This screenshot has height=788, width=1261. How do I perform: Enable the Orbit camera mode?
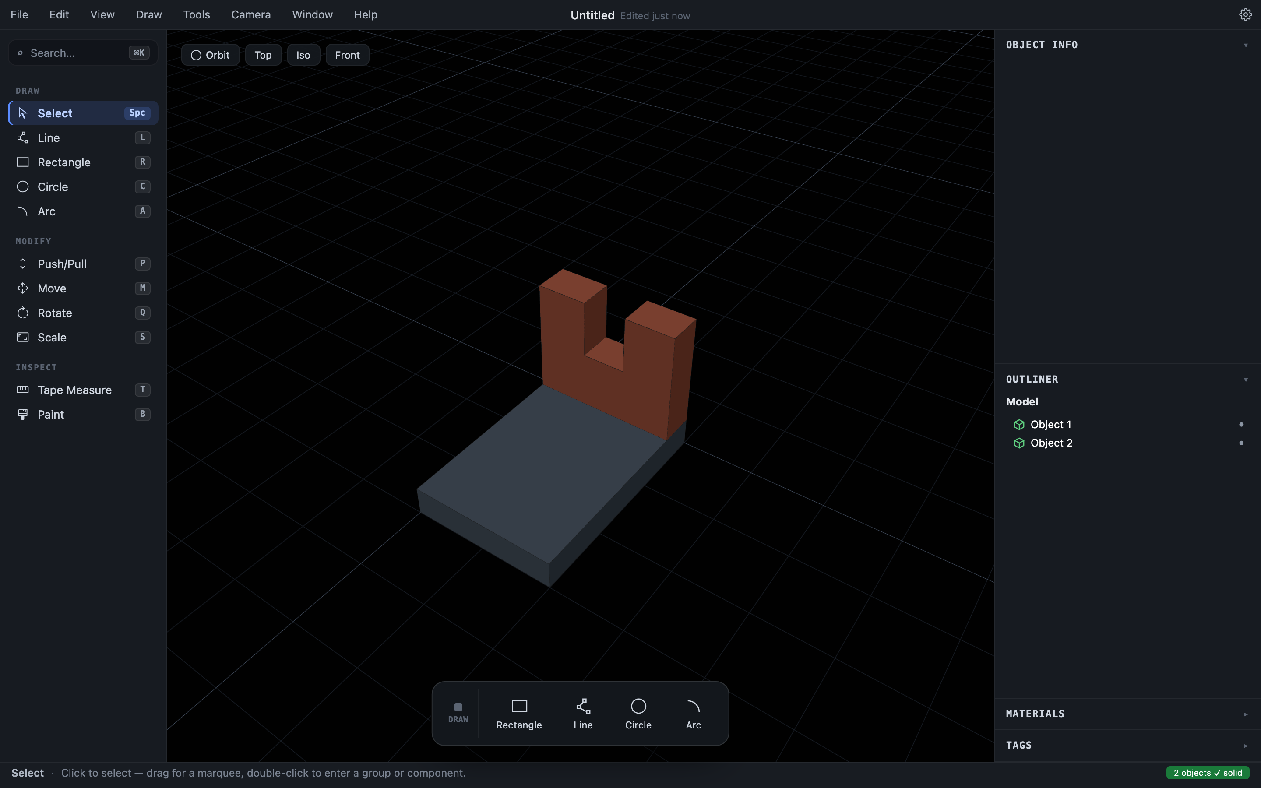[x=211, y=55]
